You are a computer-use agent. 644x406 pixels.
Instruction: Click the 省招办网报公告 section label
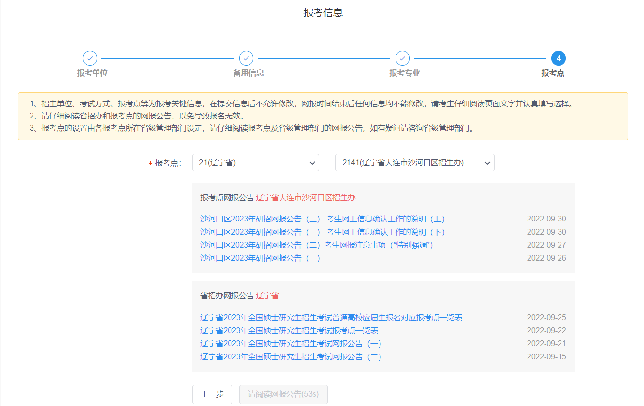click(x=227, y=296)
